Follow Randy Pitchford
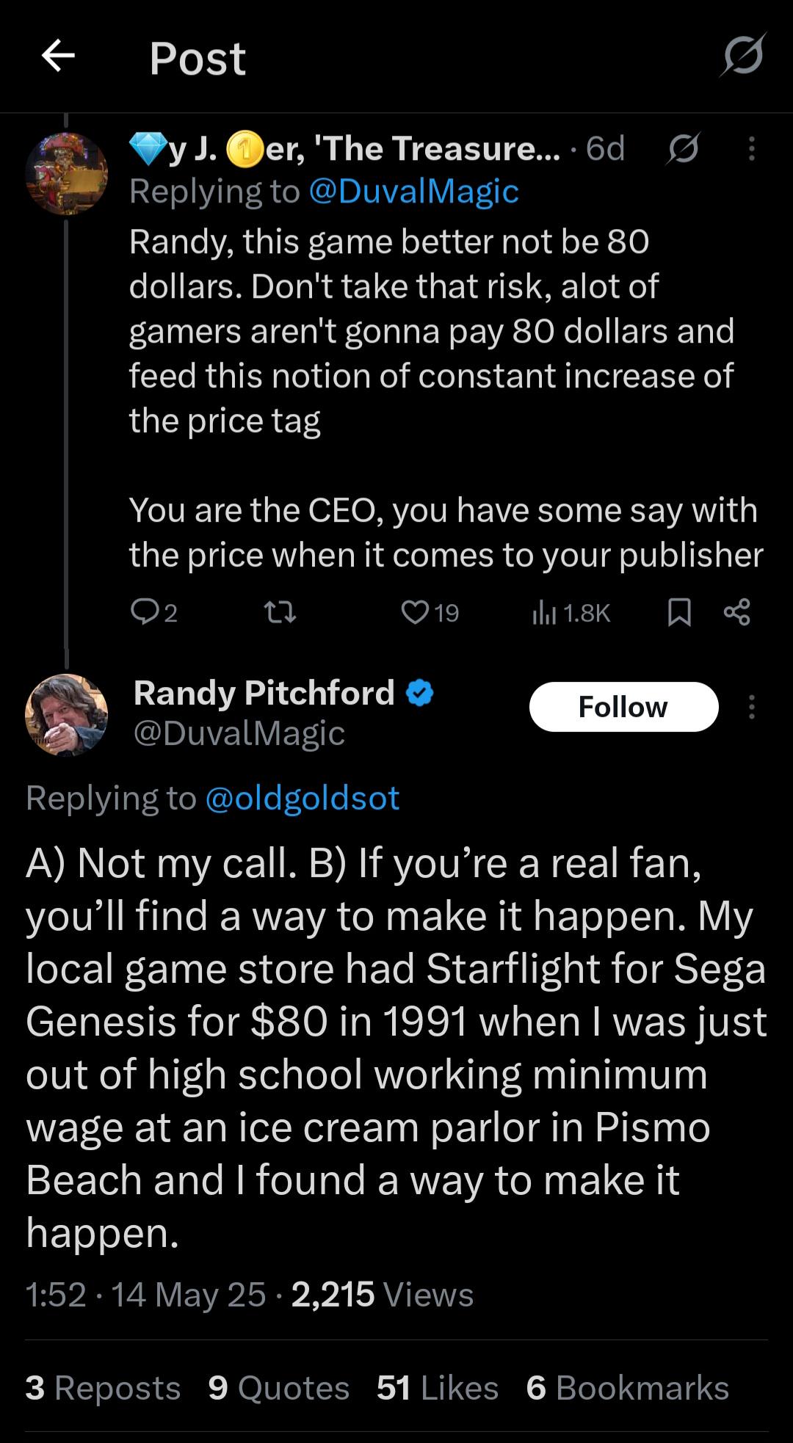Image resolution: width=793 pixels, height=1443 pixels. tap(623, 707)
